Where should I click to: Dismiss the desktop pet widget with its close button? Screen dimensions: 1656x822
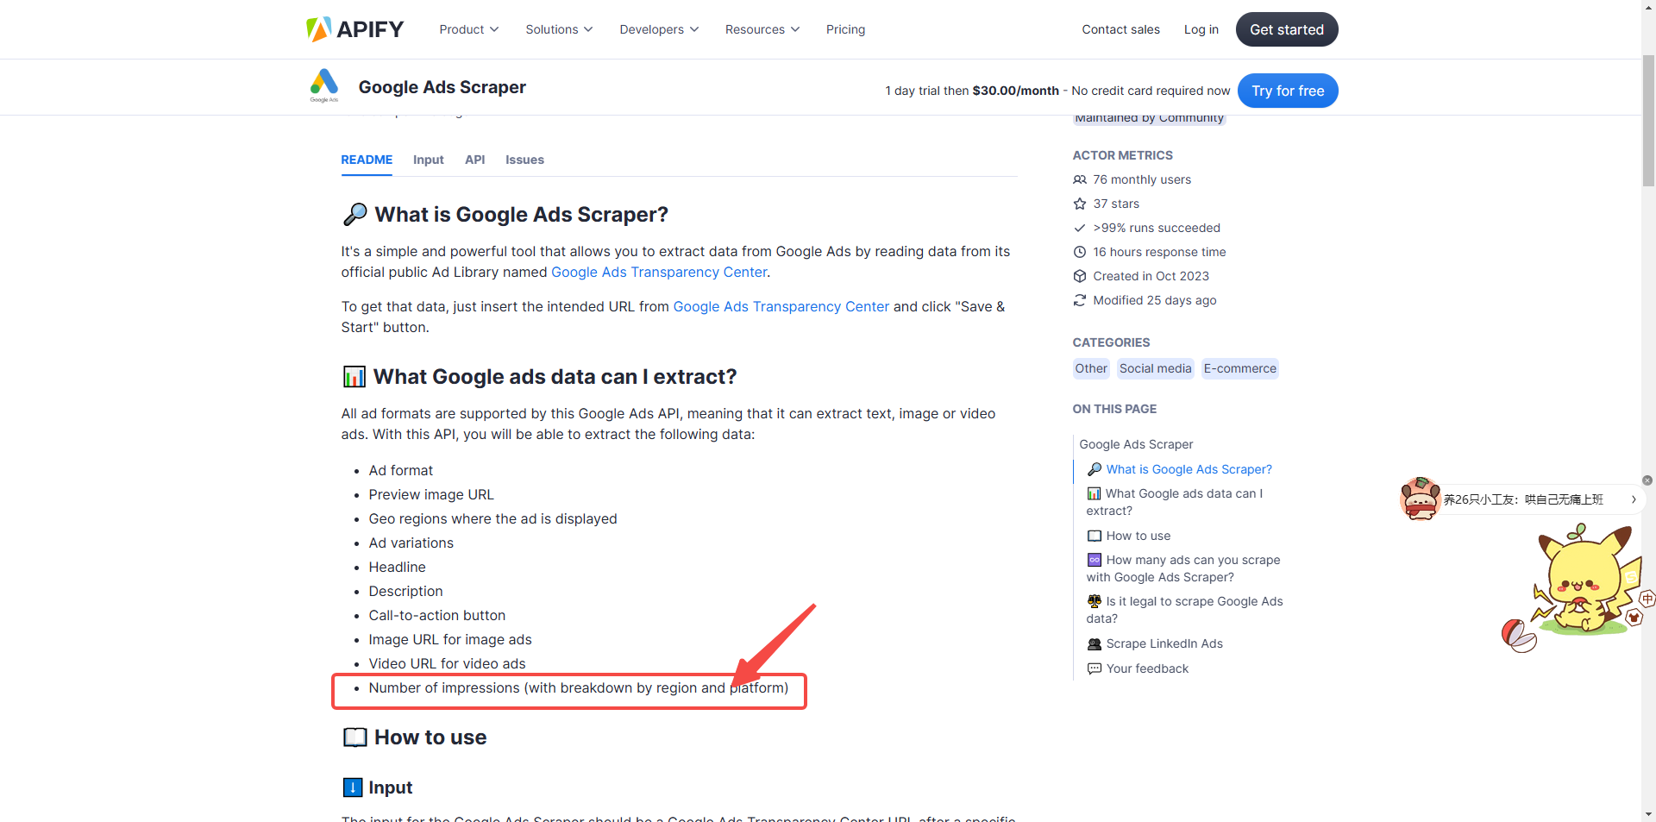[1647, 480]
